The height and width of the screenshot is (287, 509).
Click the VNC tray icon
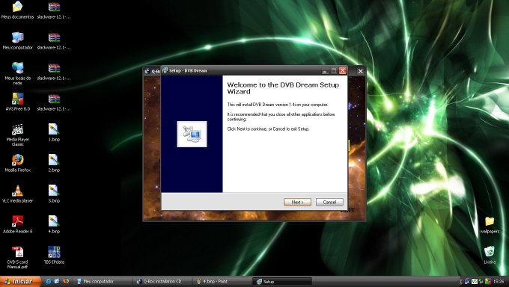[475, 282]
